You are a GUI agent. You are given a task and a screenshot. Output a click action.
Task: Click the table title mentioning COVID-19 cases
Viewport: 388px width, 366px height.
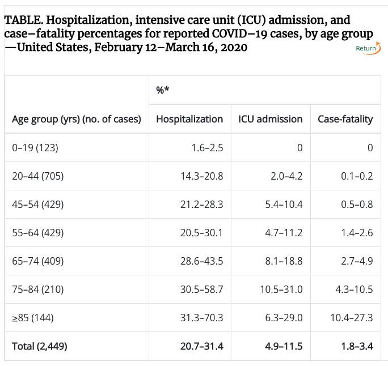click(x=188, y=34)
